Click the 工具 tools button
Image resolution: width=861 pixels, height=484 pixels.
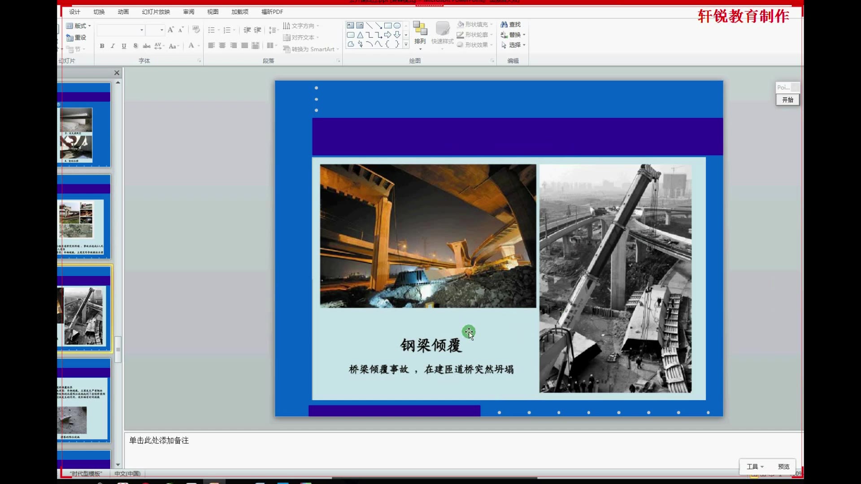755,467
